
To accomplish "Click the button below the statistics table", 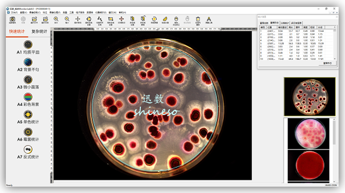I will (x=327, y=63).
